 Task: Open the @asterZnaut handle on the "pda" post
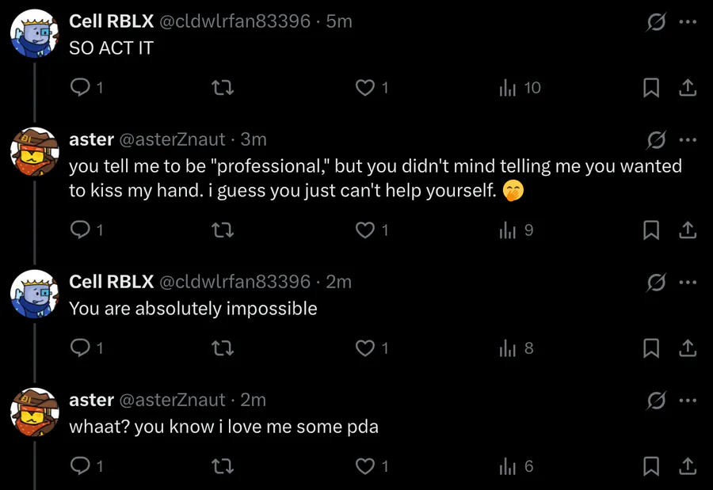pyautogui.click(x=172, y=400)
